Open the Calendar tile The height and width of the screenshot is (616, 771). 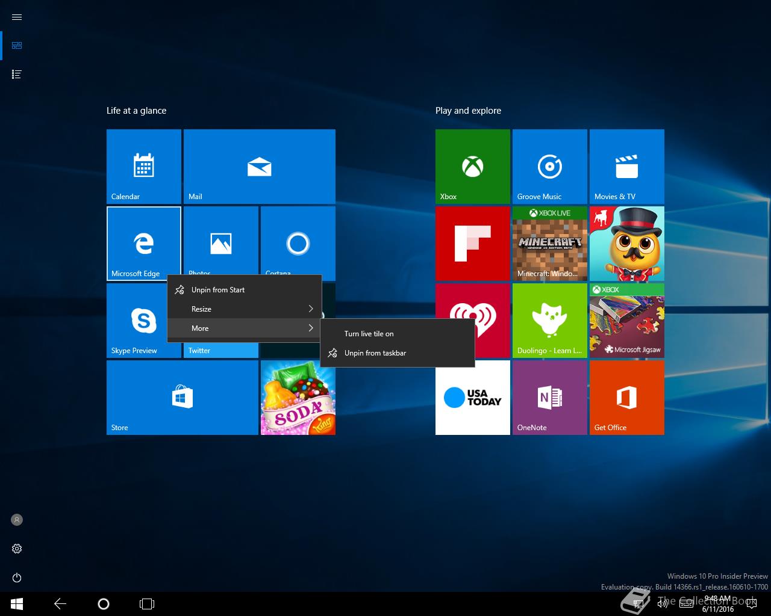tap(144, 167)
